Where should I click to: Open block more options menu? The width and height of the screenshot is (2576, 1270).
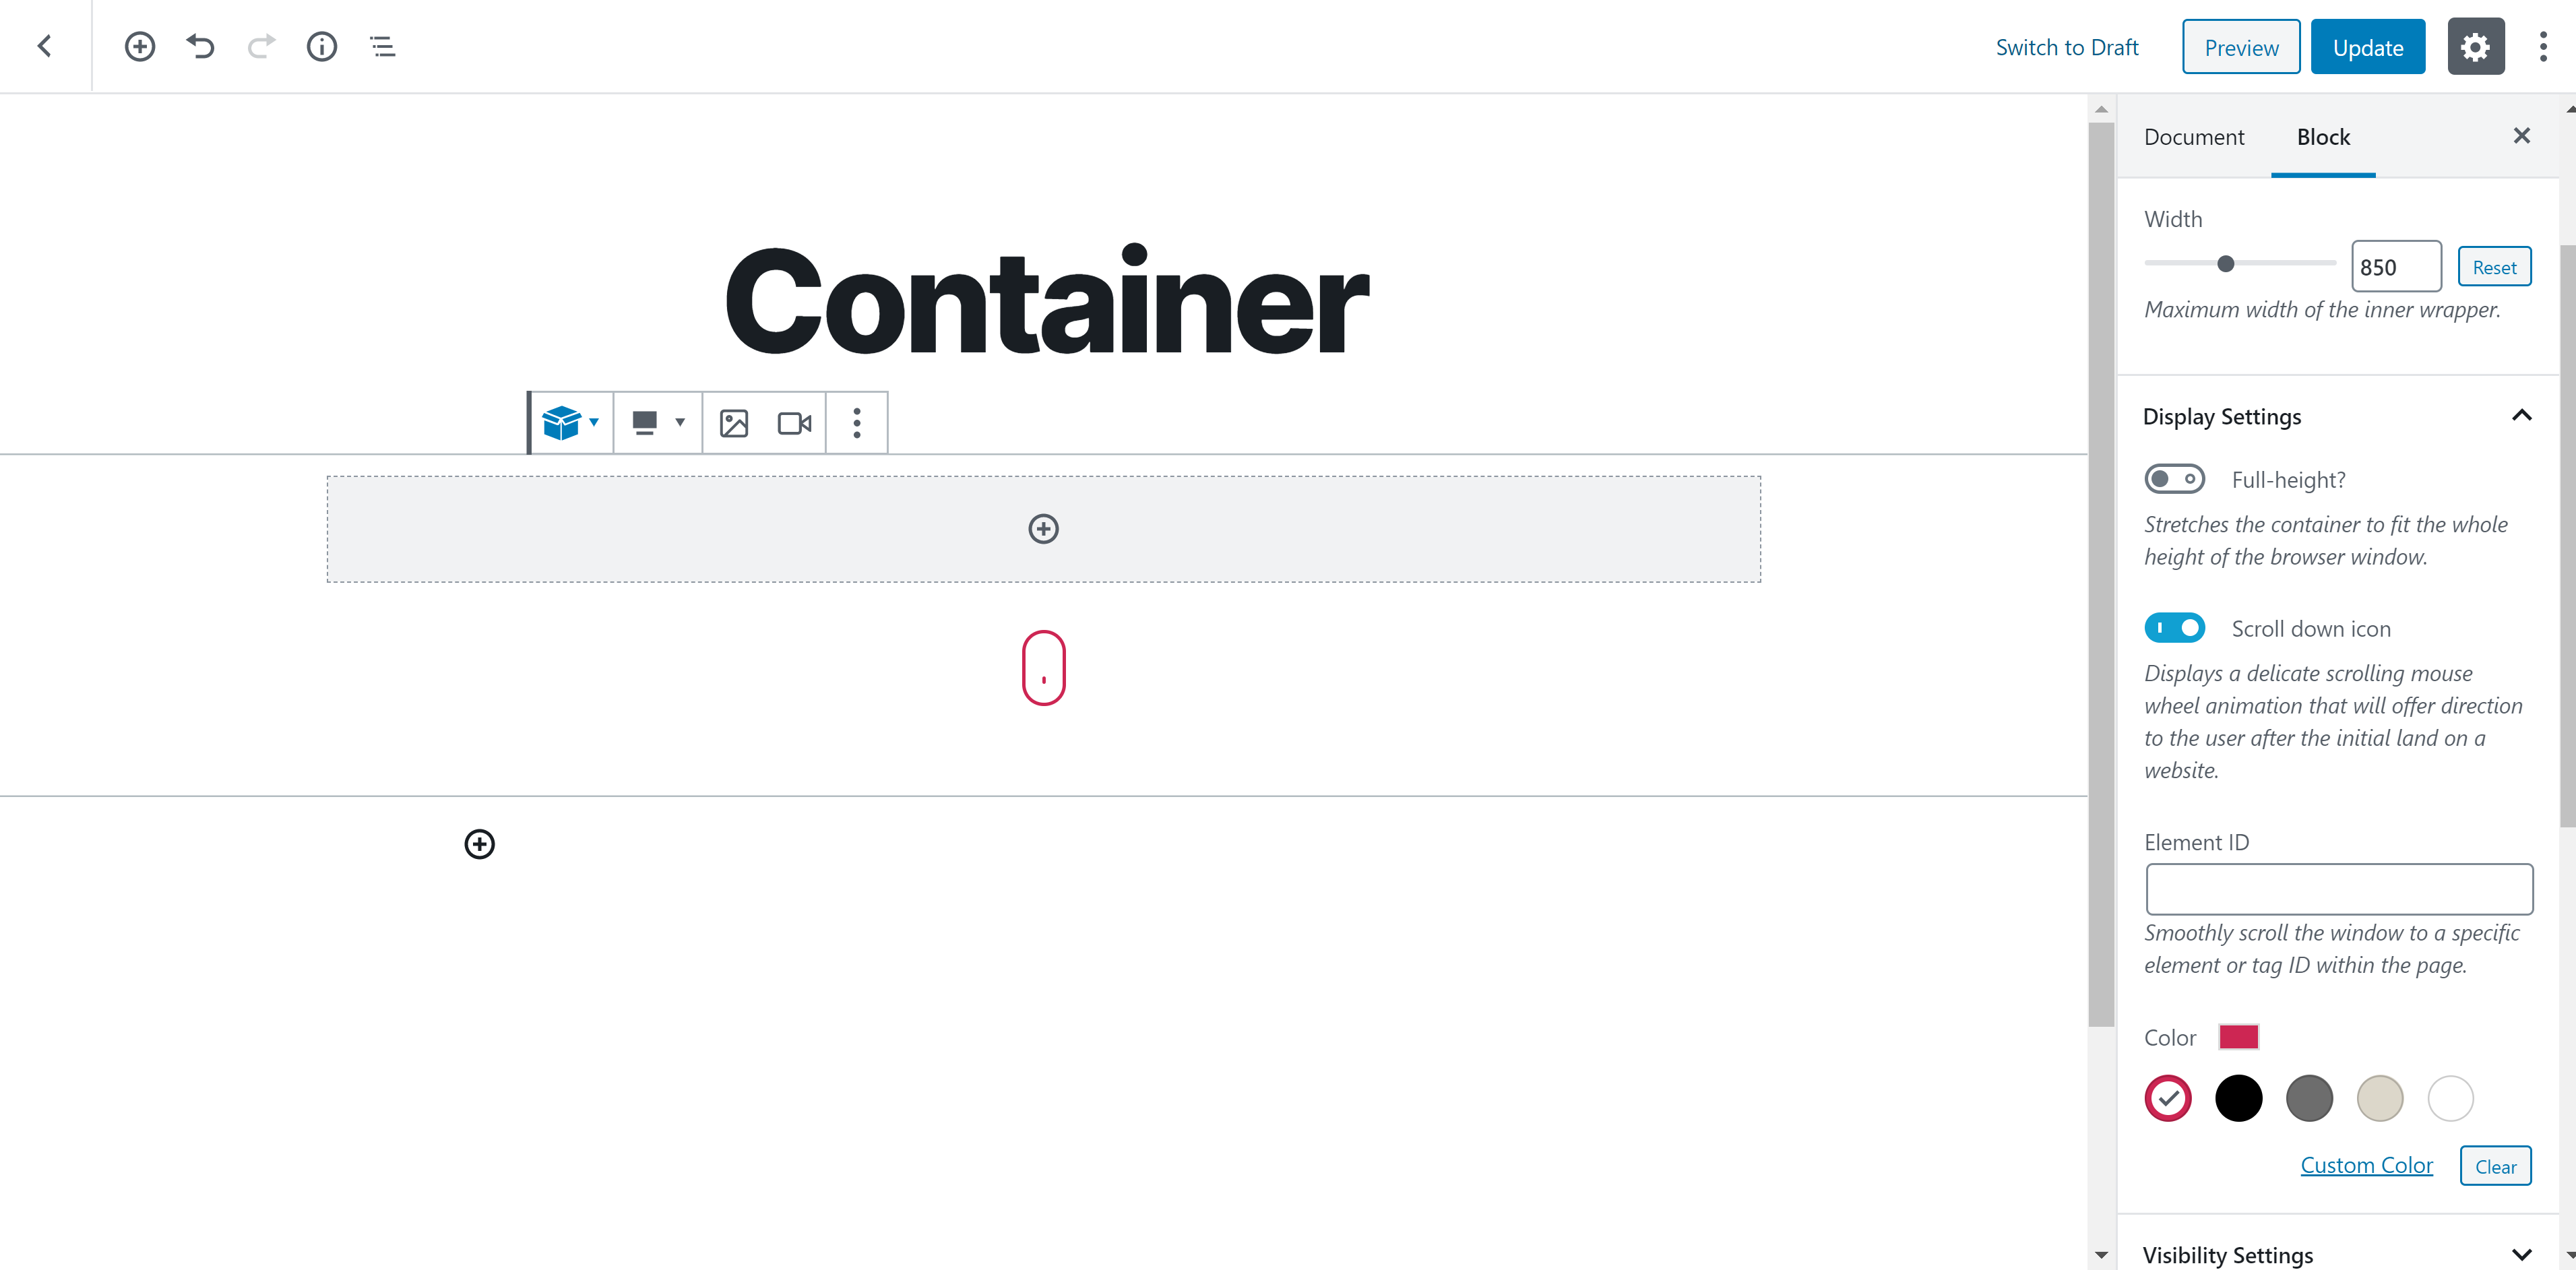(x=856, y=423)
